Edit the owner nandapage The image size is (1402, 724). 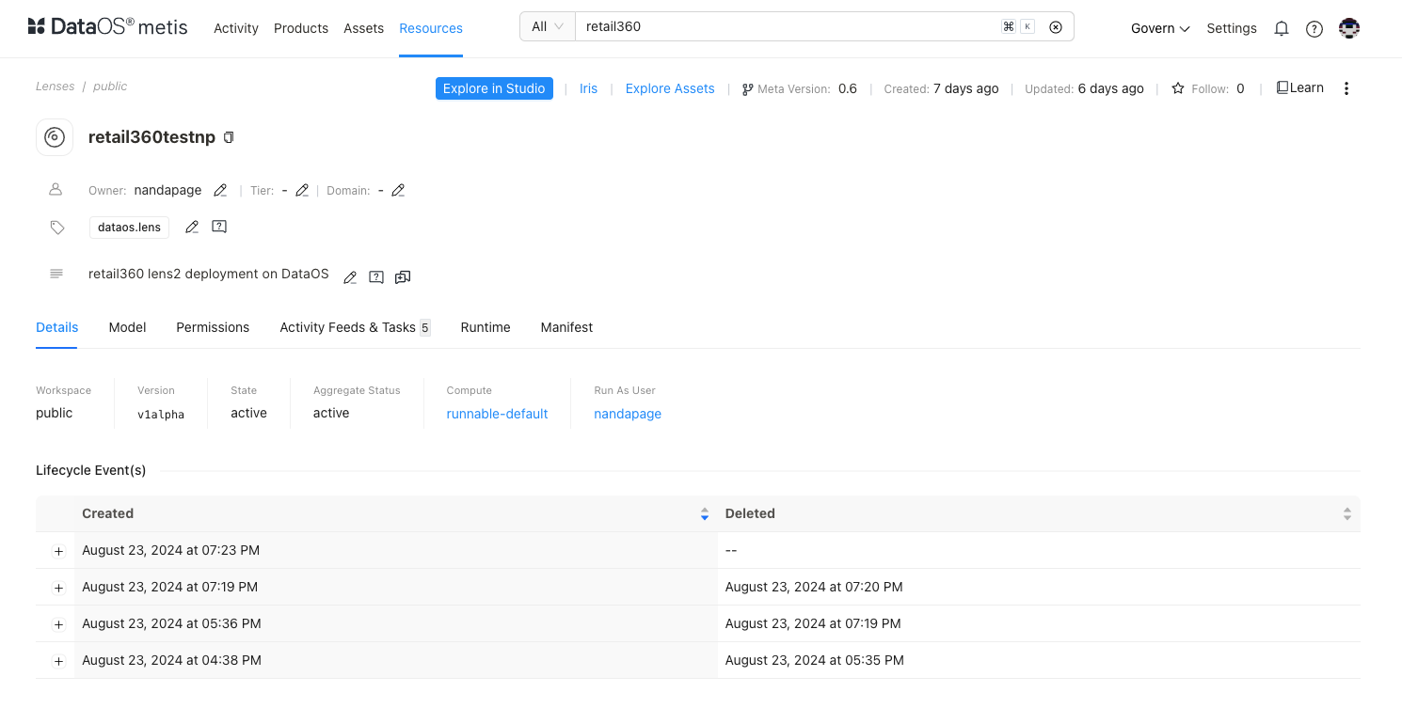(x=220, y=190)
